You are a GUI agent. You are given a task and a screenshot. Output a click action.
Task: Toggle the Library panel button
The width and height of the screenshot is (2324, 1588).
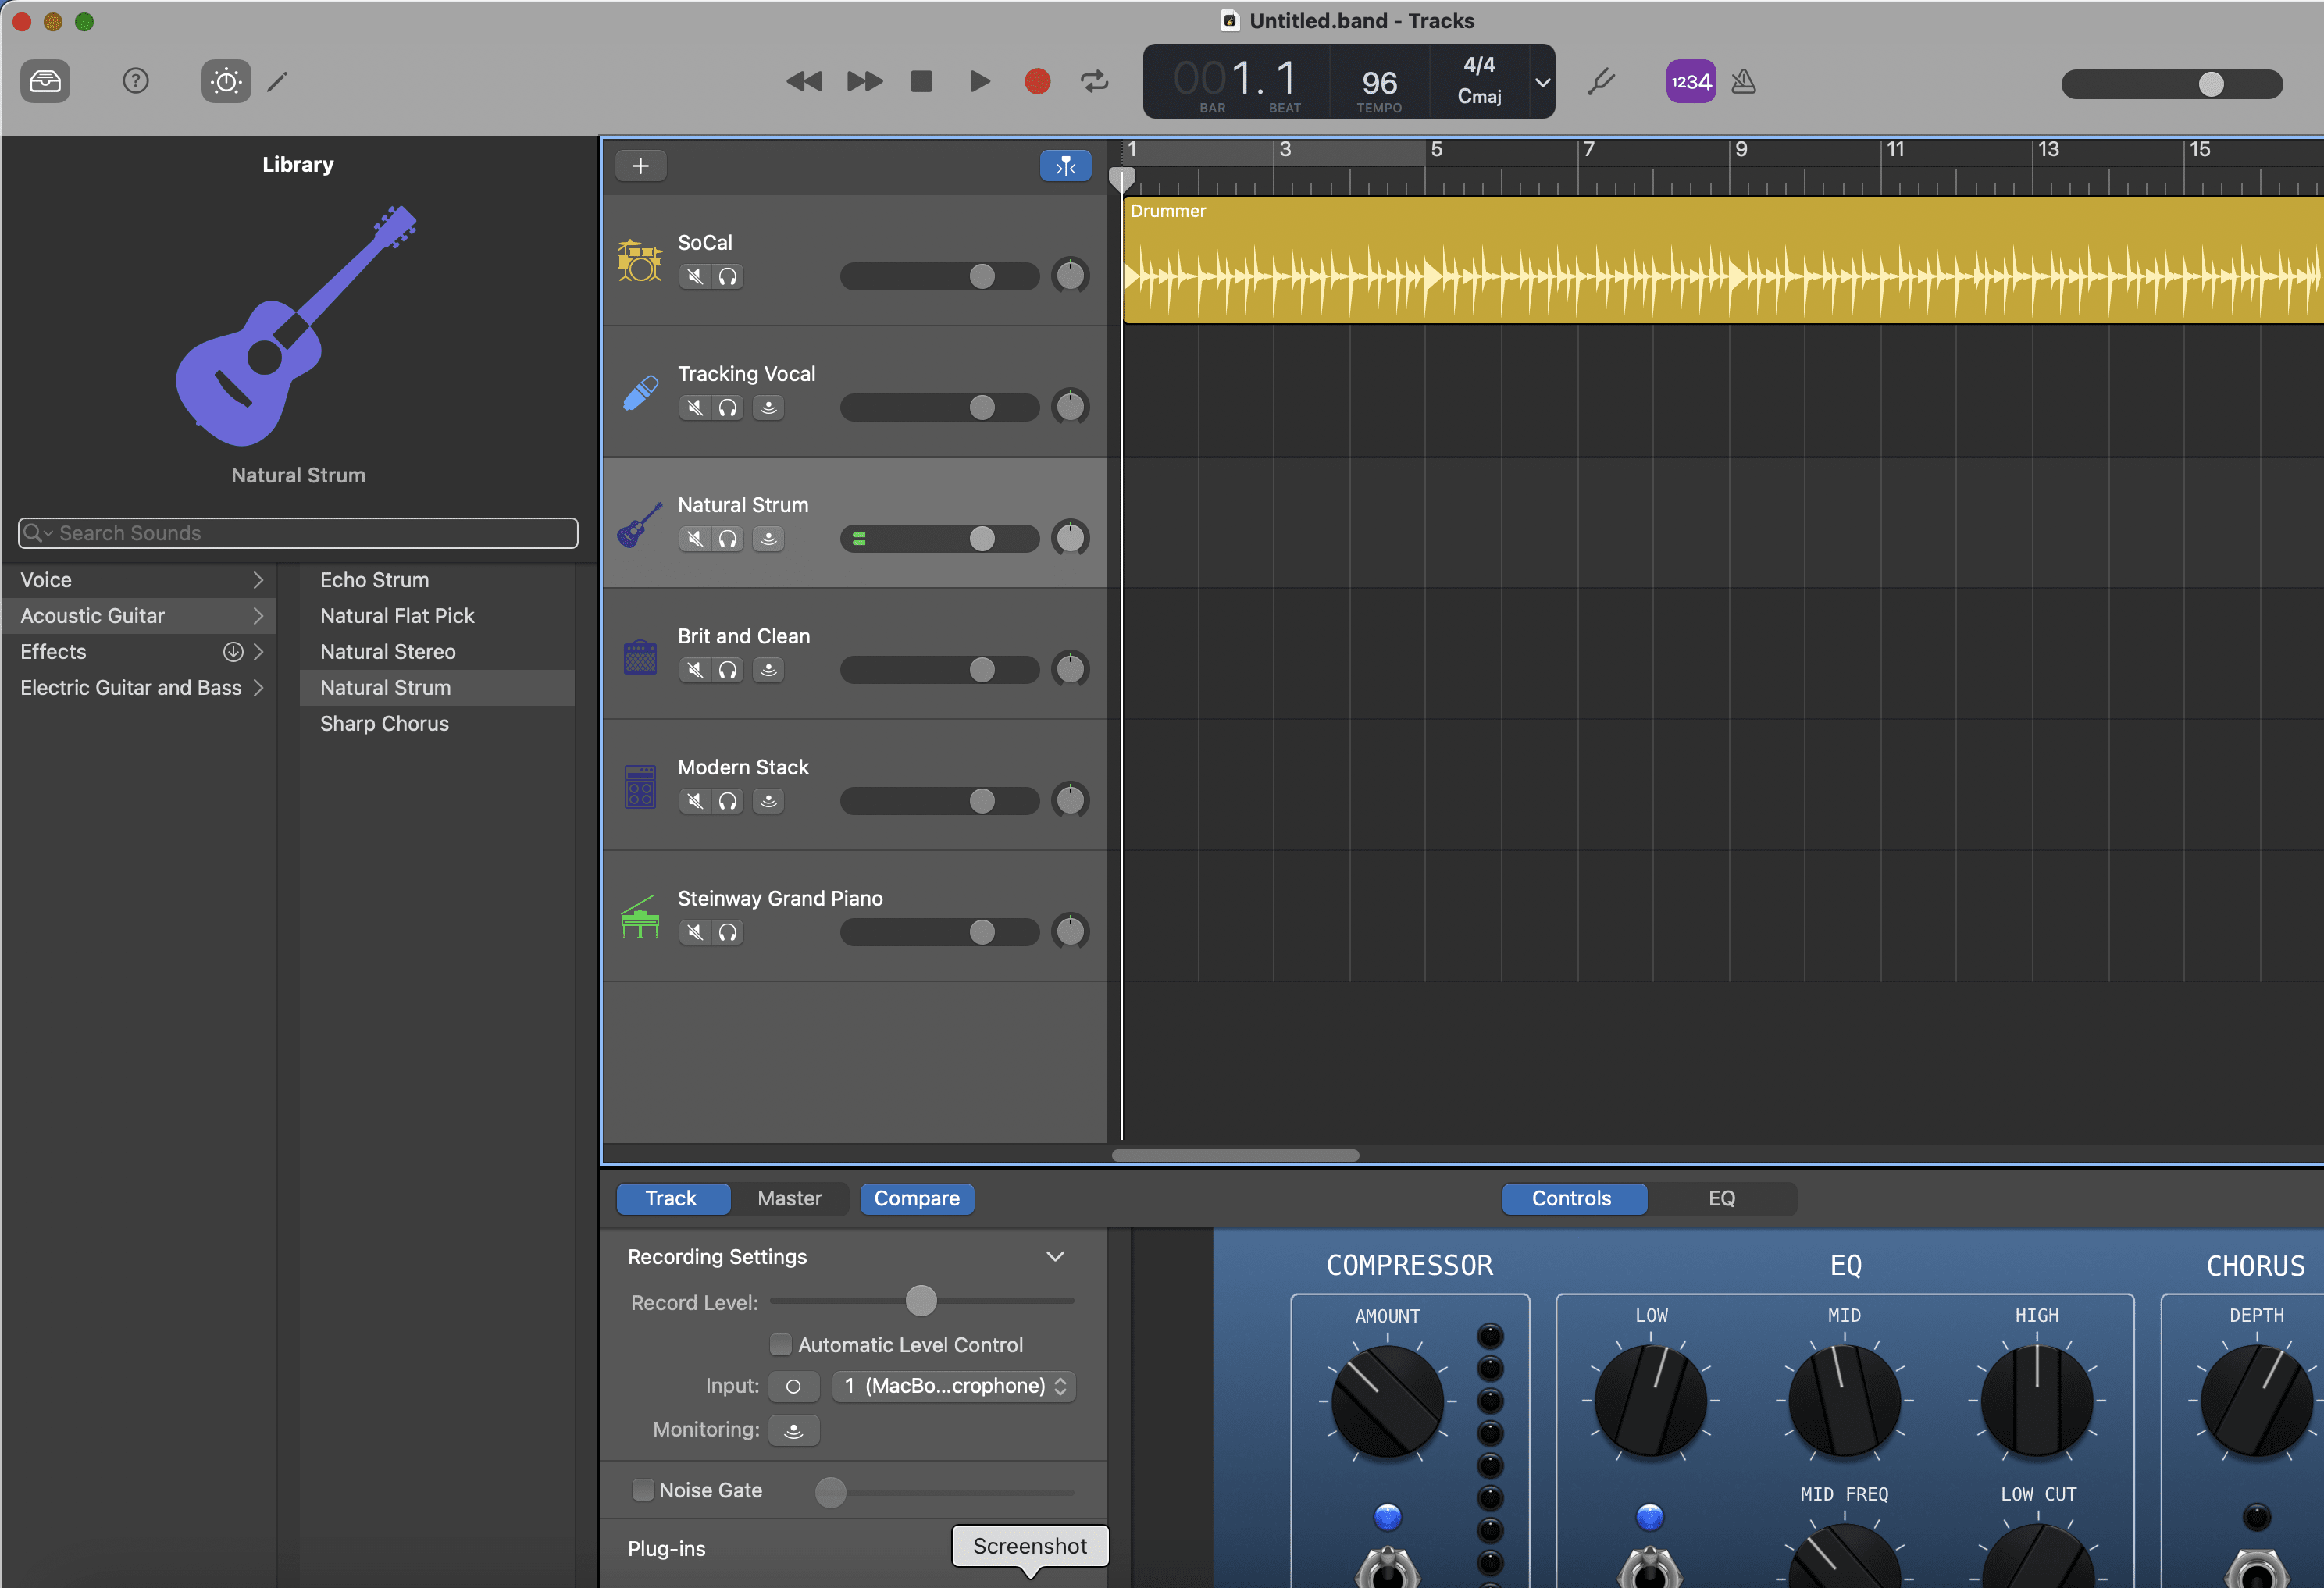45,81
